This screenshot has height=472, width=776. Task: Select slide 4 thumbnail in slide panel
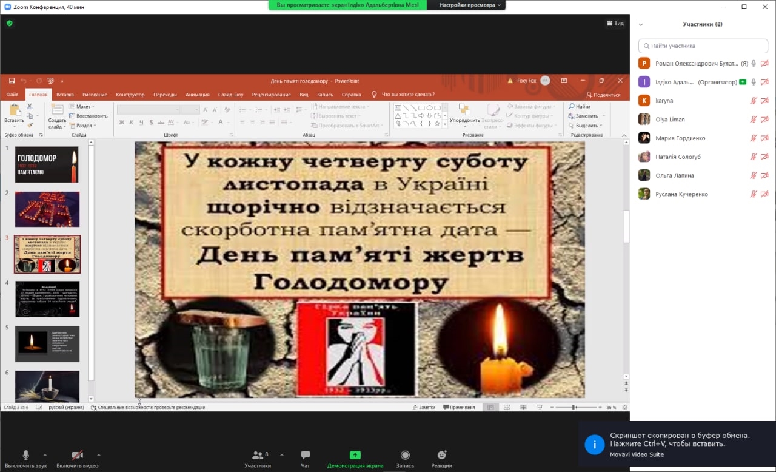click(x=47, y=298)
